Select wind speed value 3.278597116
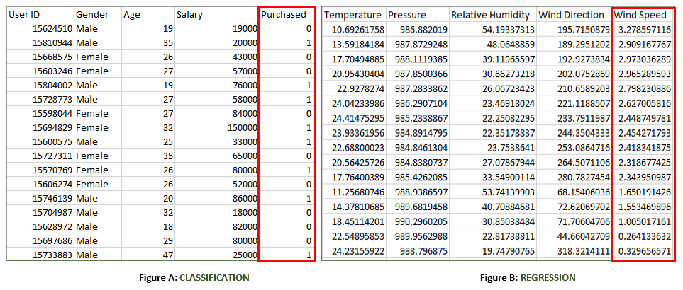 (642, 30)
